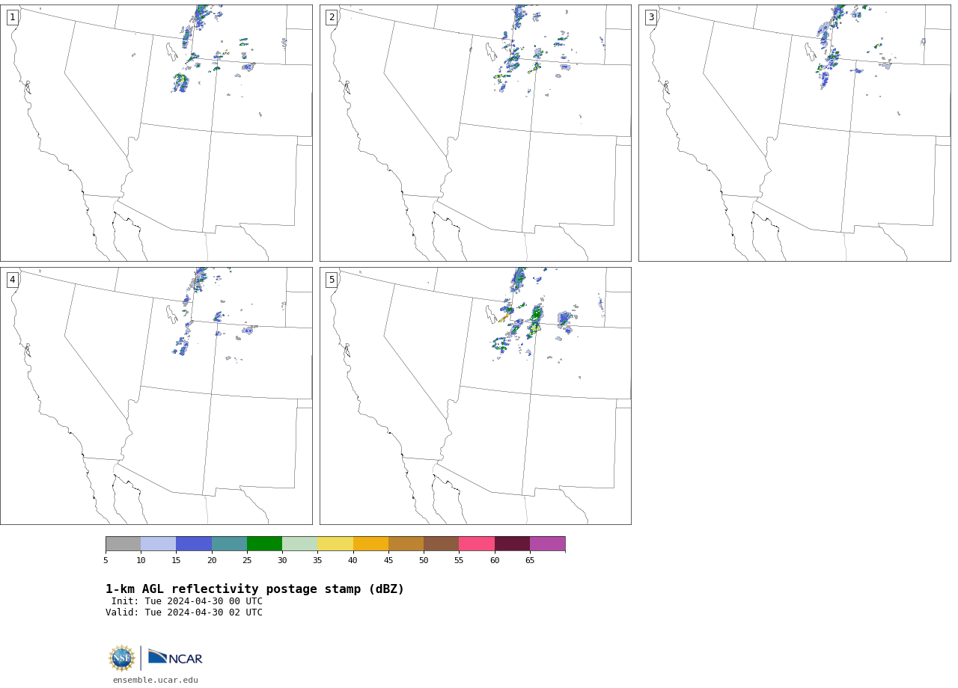Open ensemble member 2 reflectivity map

(x=475, y=133)
